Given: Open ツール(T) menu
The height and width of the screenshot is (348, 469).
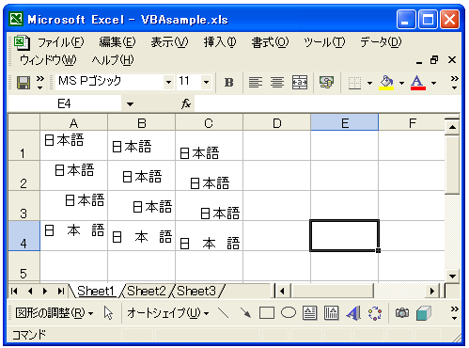Looking at the screenshot, I should point(324,42).
